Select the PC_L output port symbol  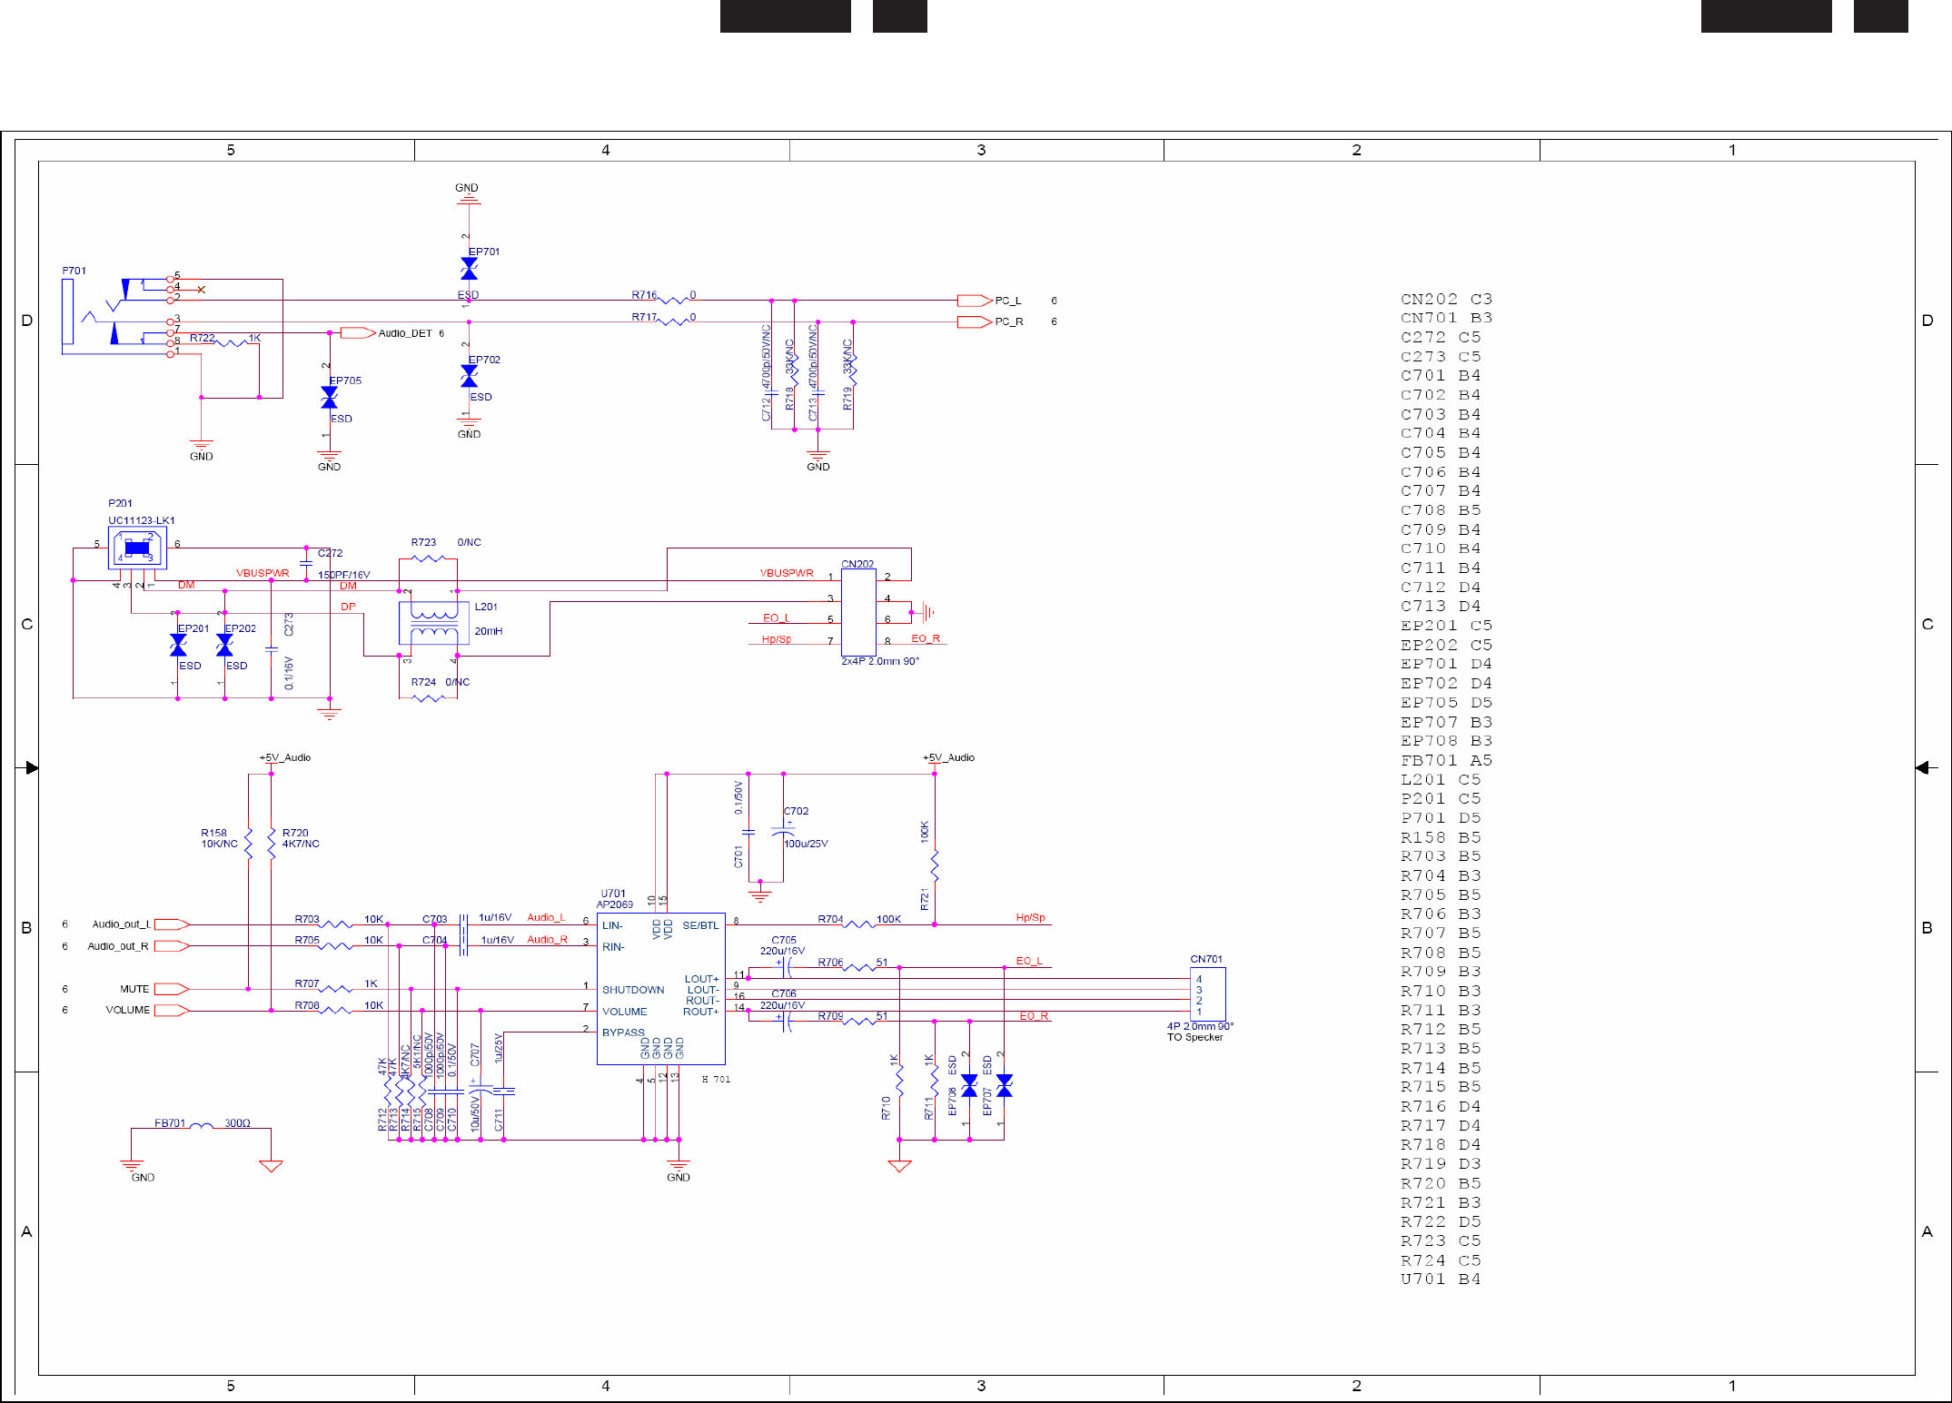point(974,301)
